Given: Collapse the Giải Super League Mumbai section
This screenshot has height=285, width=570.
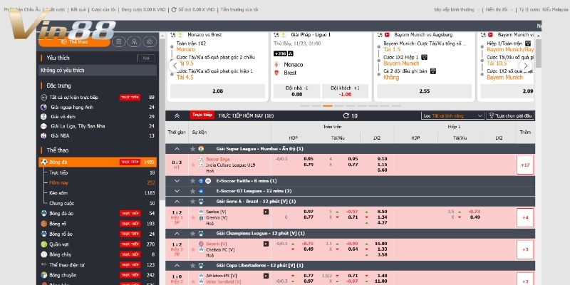Looking at the screenshot, I should 177,149.
